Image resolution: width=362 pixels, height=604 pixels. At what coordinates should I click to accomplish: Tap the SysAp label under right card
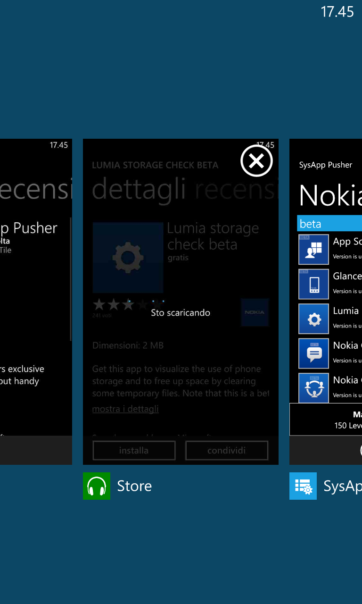343,487
